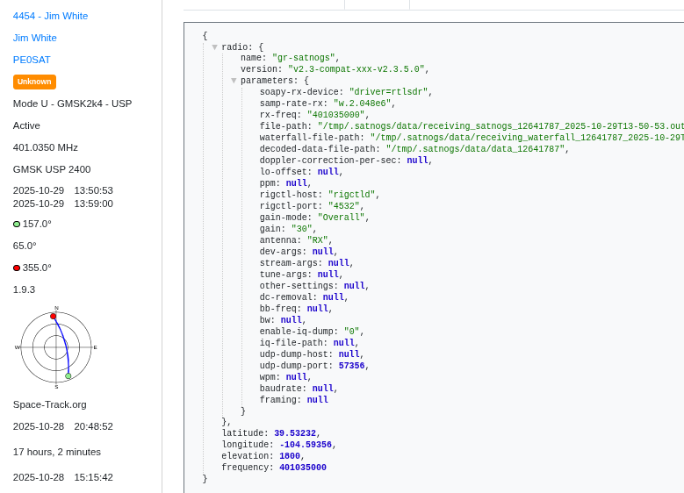Collapse the parameters object in JSON

point(234,81)
